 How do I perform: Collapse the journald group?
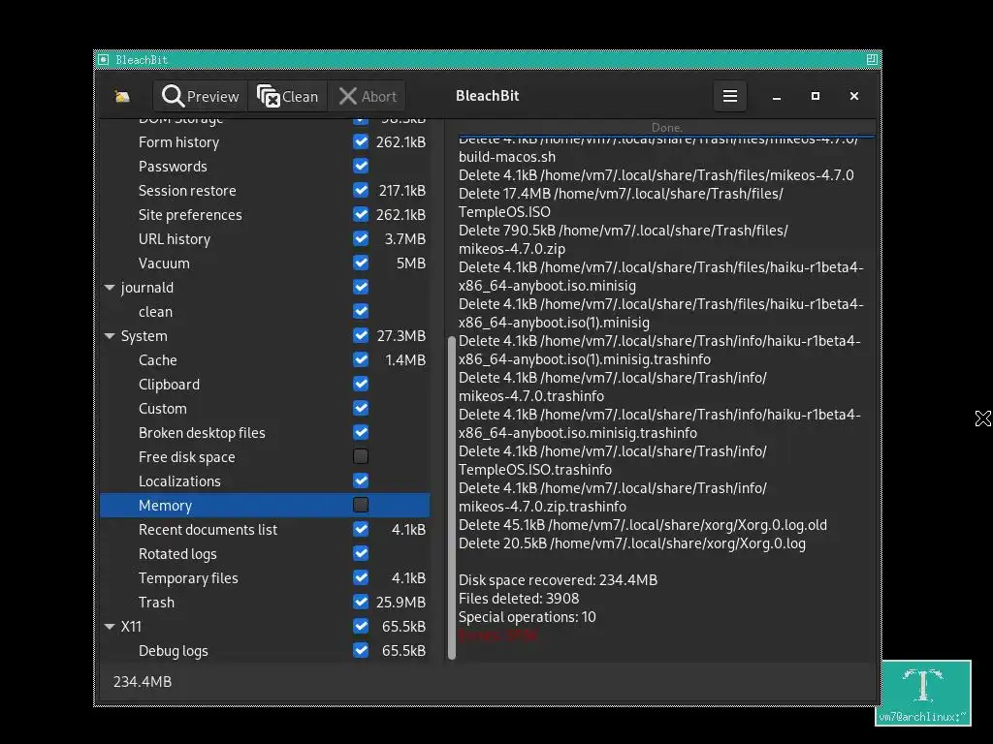(x=110, y=287)
